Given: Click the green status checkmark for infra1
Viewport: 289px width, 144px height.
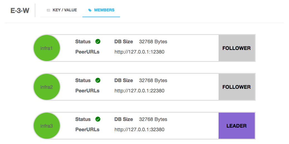Looking at the screenshot, I should click(x=98, y=42).
